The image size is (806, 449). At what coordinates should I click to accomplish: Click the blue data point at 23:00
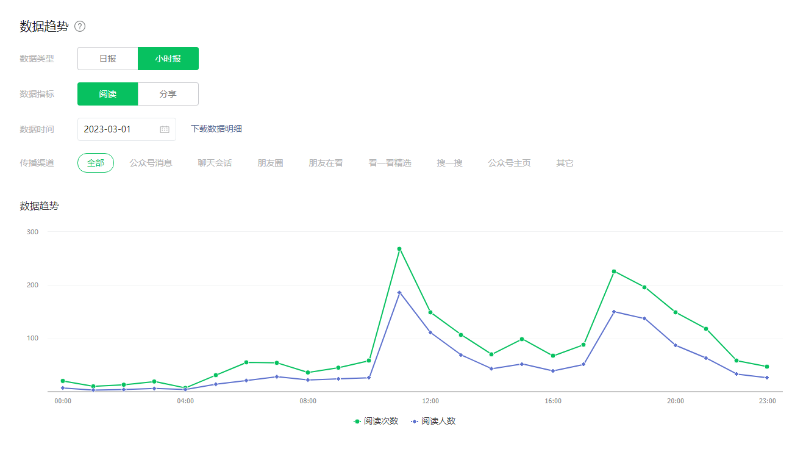click(x=767, y=378)
